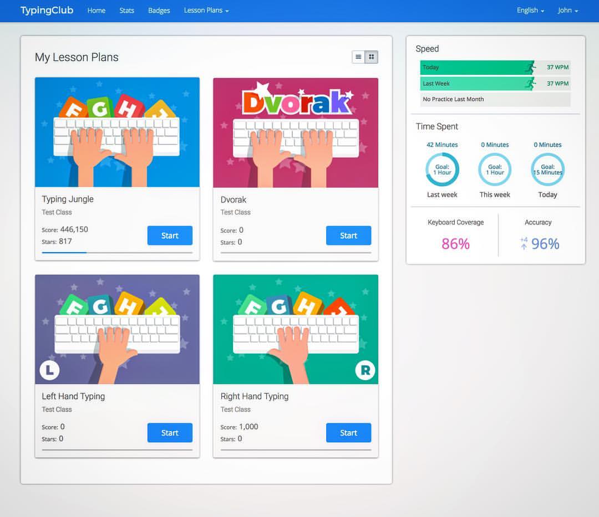This screenshot has height=517, width=599.
Task: Click the 86% keyboard coverage value
Action: (455, 244)
